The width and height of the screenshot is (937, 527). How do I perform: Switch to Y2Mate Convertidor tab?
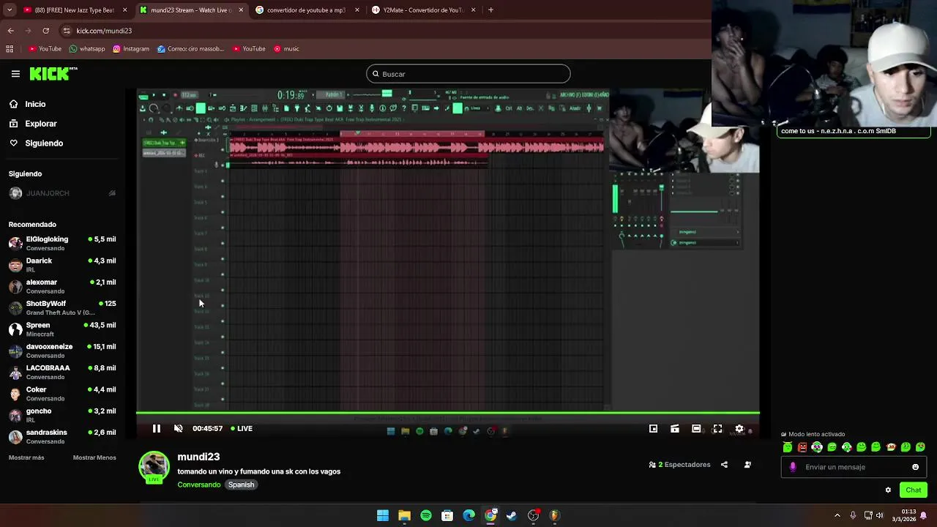coord(424,10)
